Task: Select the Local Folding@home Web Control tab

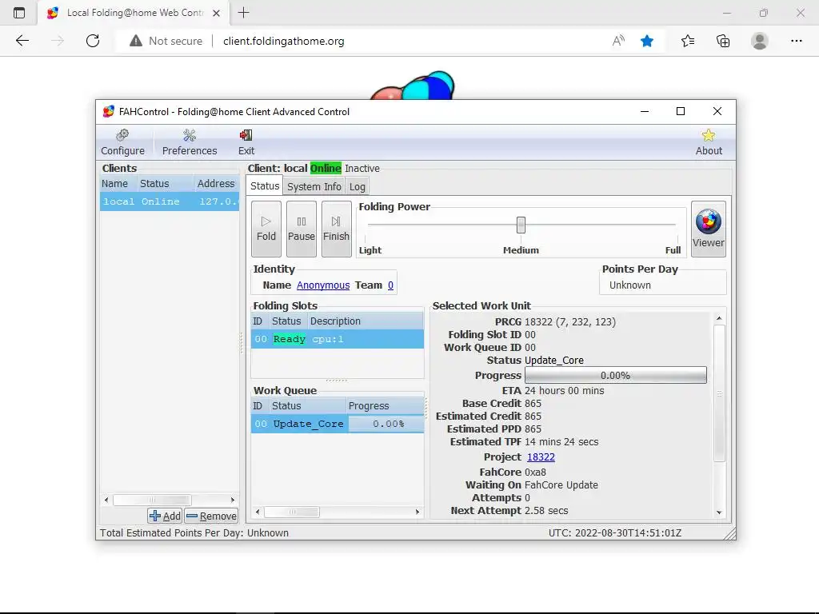Action: [134, 13]
